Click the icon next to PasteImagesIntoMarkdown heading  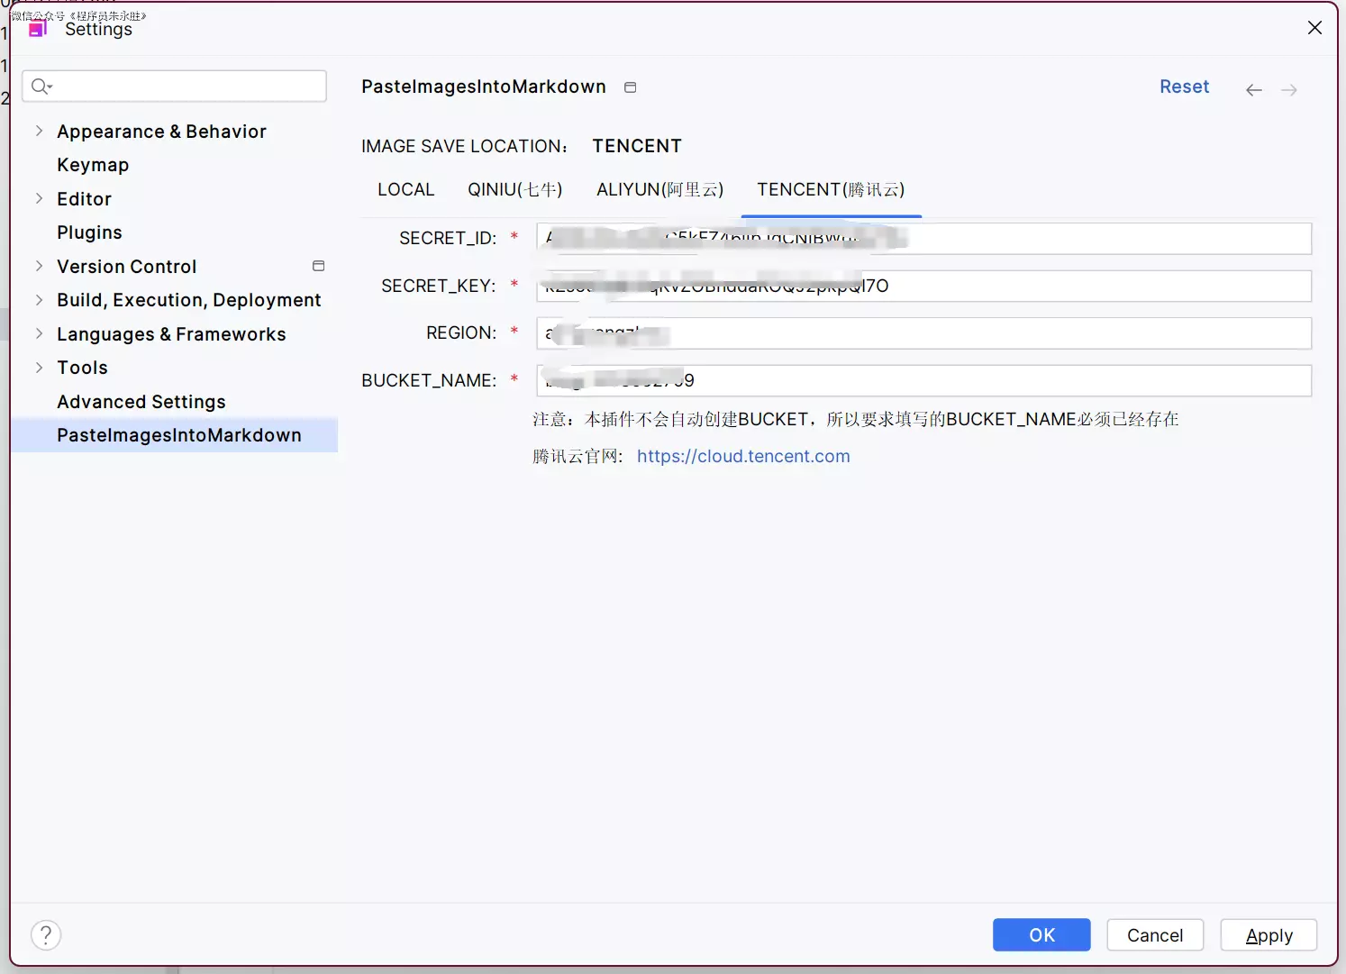[x=631, y=87]
